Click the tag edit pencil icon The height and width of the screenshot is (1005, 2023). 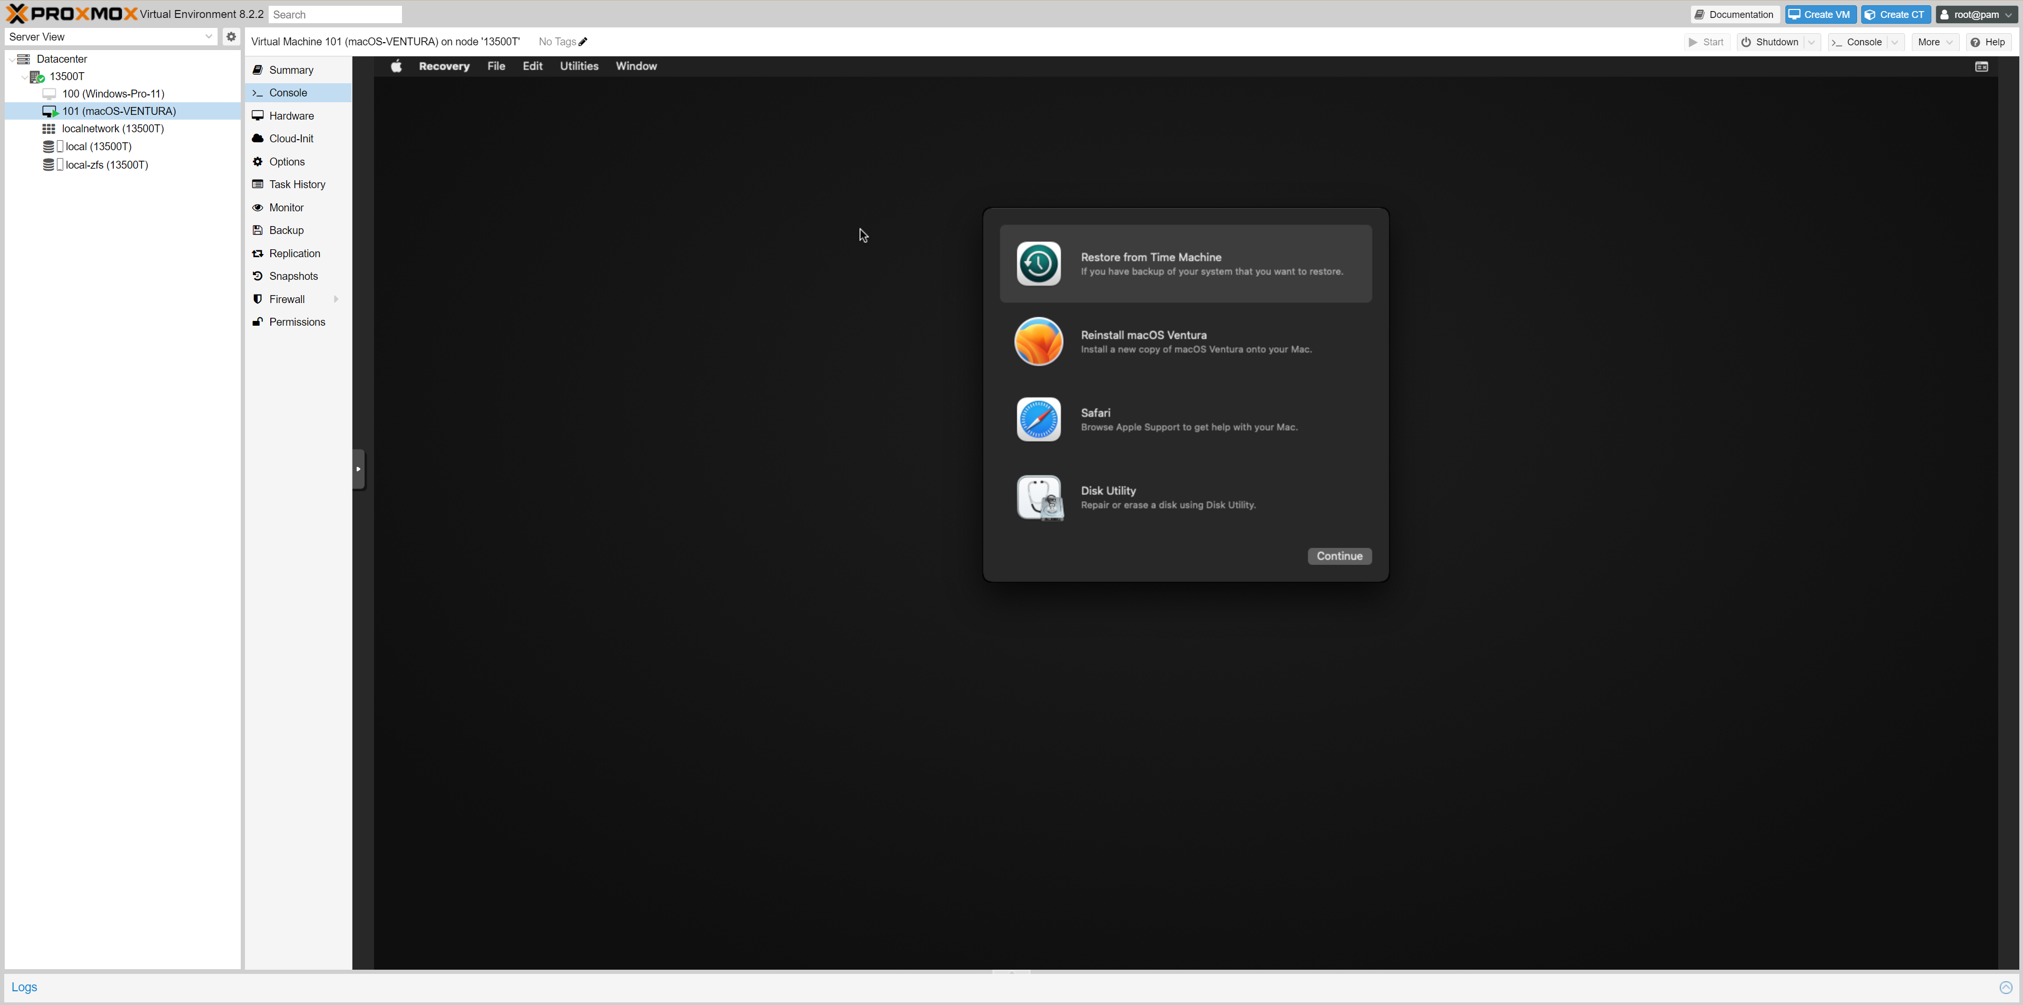(583, 42)
